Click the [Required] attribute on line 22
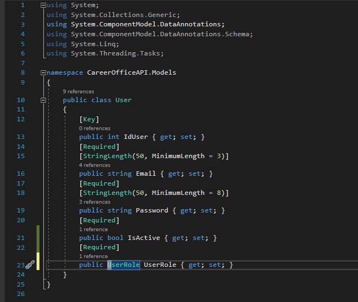The width and height of the screenshot is (358, 302). point(99,247)
